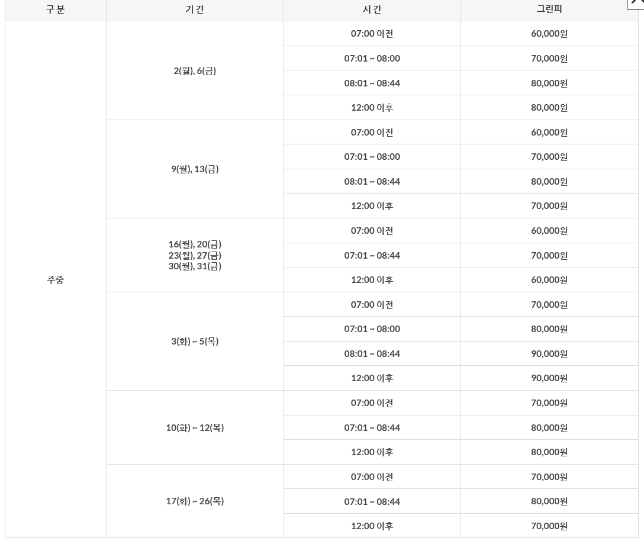Select the 2(월), 6(금) period cell
Image resolution: width=644 pixels, height=541 pixels.
[195, 70]
